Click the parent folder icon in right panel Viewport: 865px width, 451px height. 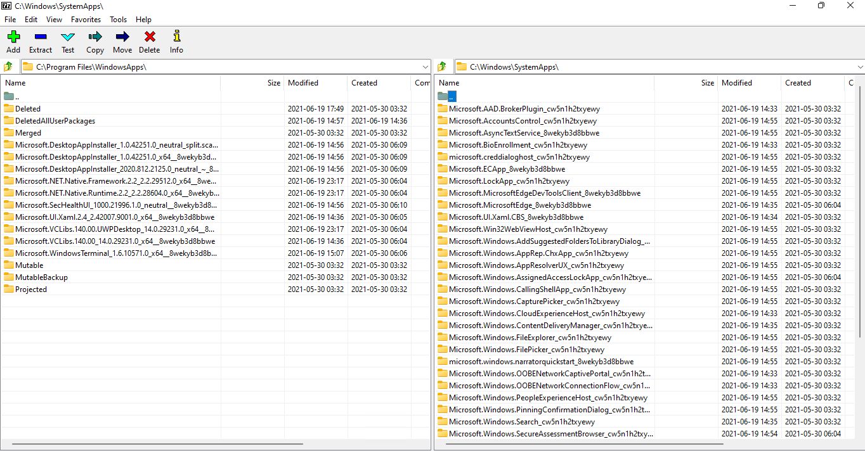point(443,96)
